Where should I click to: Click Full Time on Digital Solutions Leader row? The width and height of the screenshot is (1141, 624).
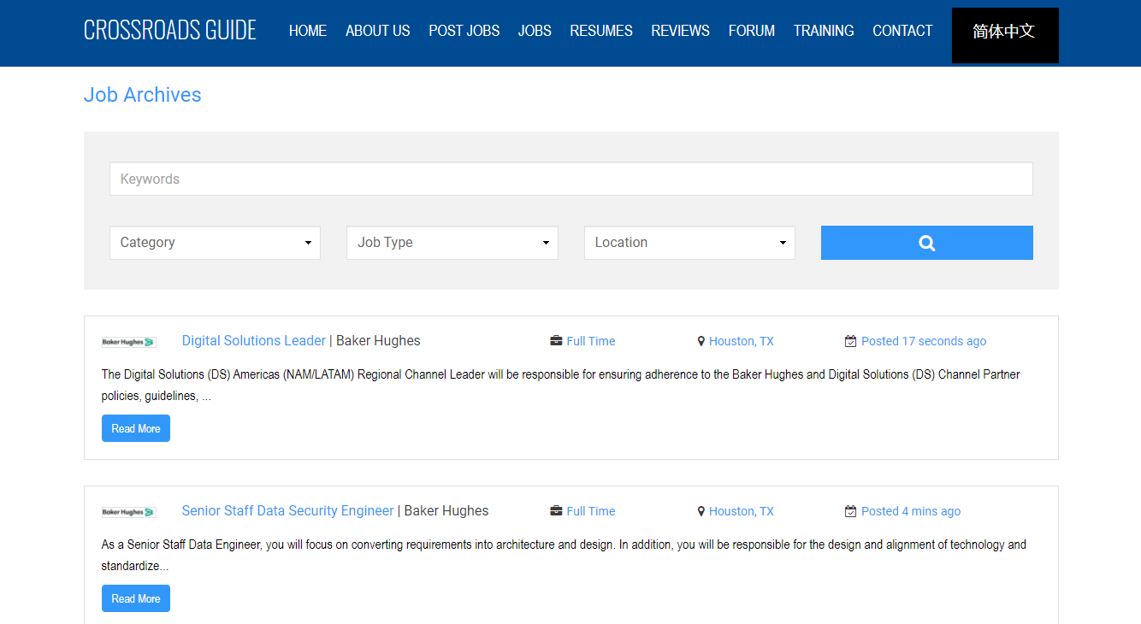[x=591, y=341]
